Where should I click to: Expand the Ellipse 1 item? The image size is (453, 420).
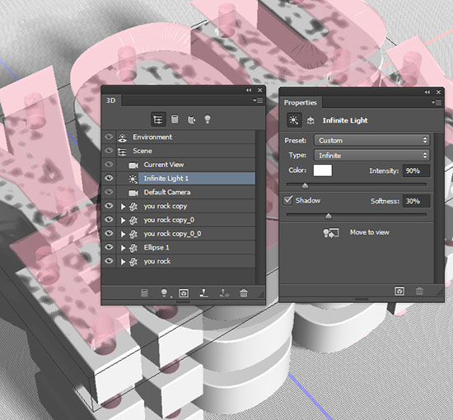pyautogui.click(x=123, y=248)
